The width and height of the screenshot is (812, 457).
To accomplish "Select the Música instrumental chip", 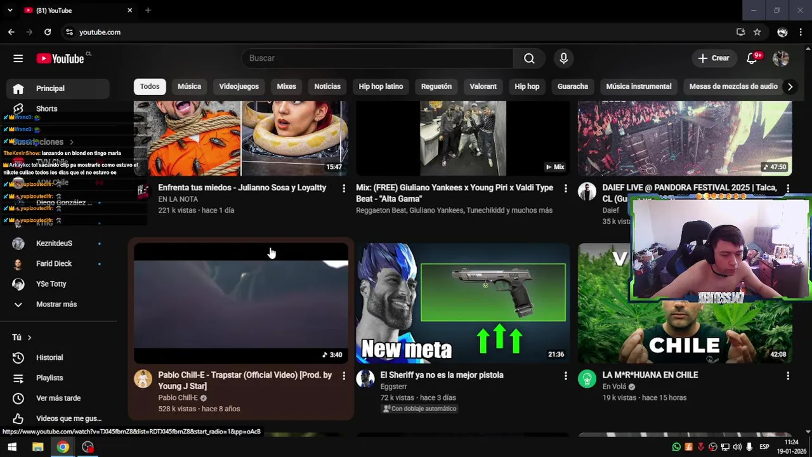I will coord(639,86).
